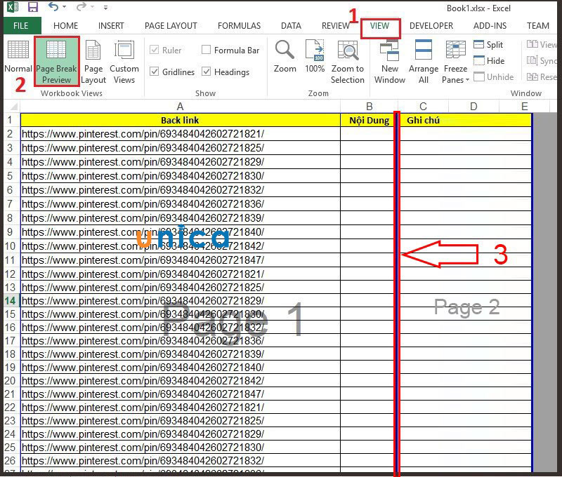The height and width of the screenshot is (477, 562).
Task: Click the Save icon in quick access toolbar
Action: click(33, 7)
